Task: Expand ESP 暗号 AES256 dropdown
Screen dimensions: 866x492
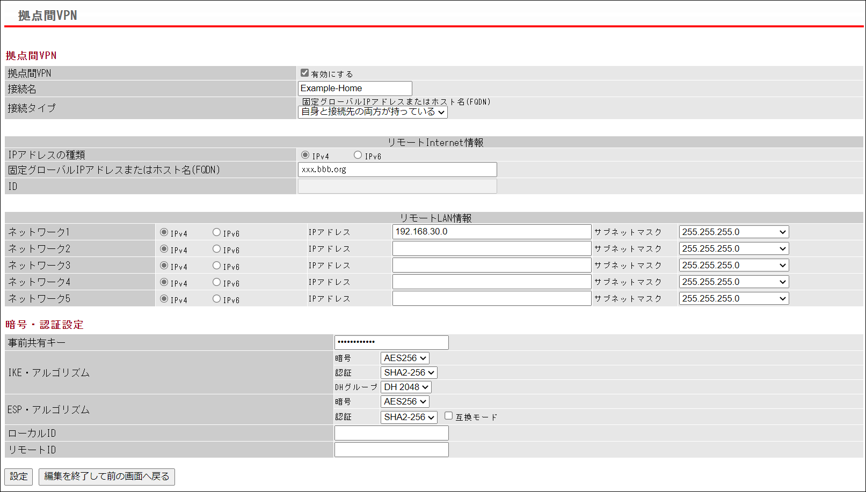Action: [405, 401]
